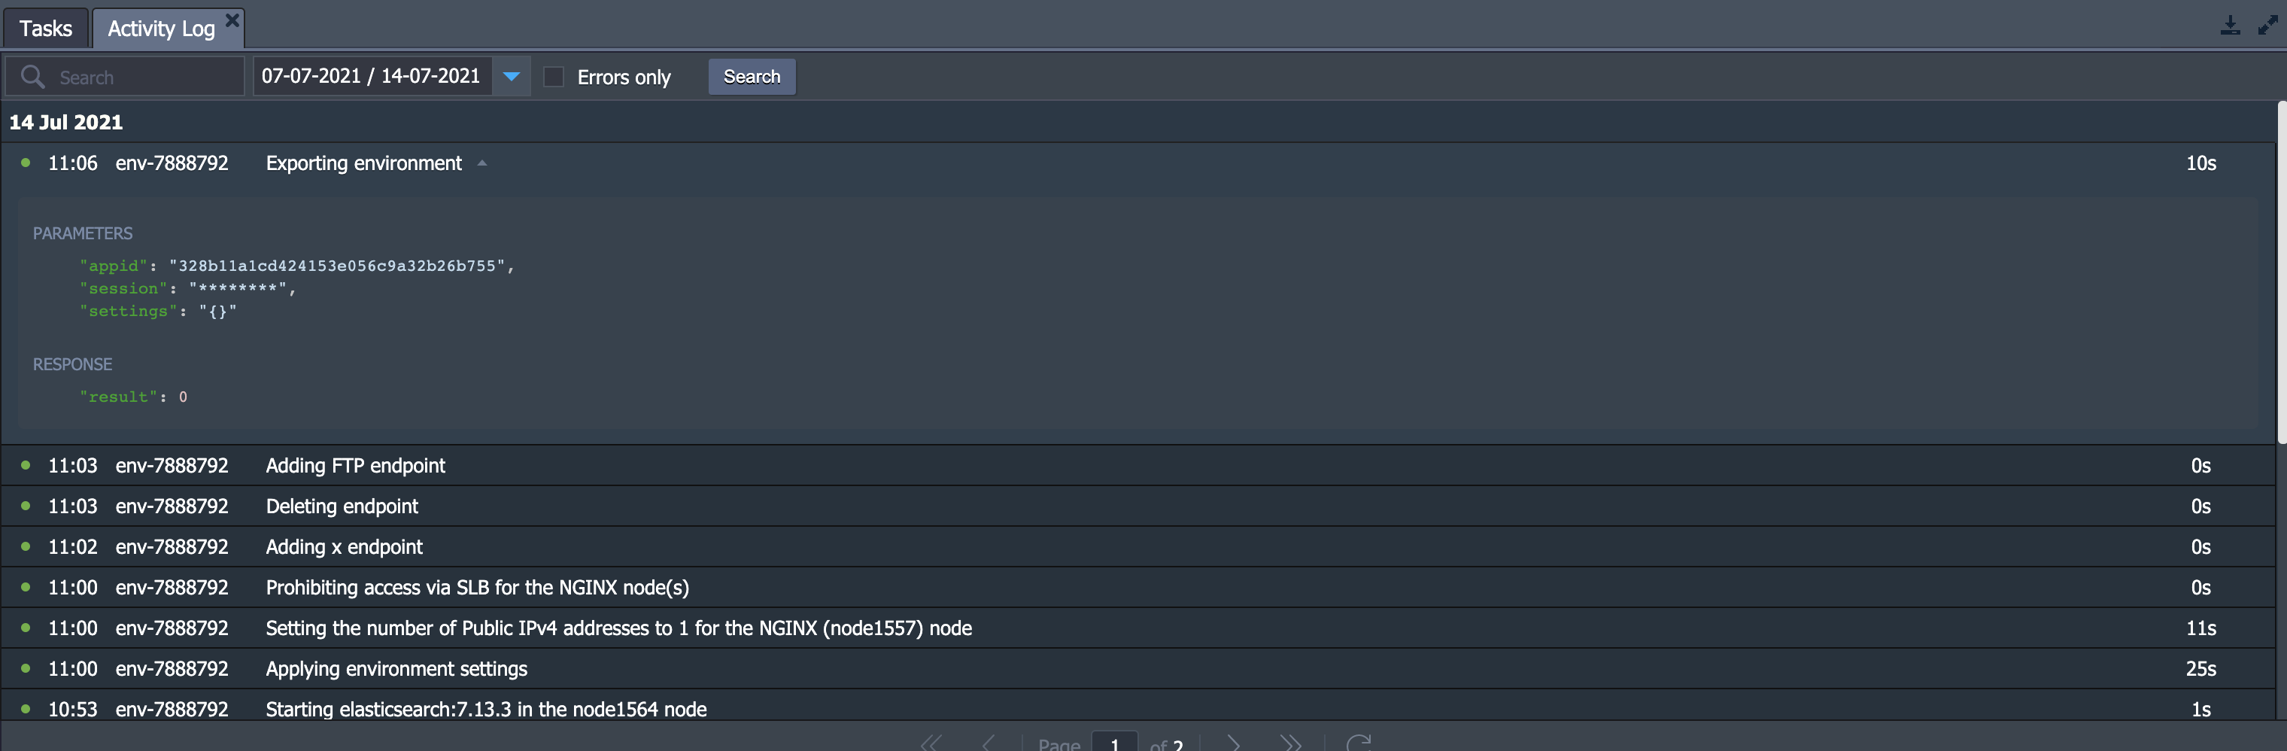
Task: Click the RESPONSE heading
Action: (x=73, y=365)
